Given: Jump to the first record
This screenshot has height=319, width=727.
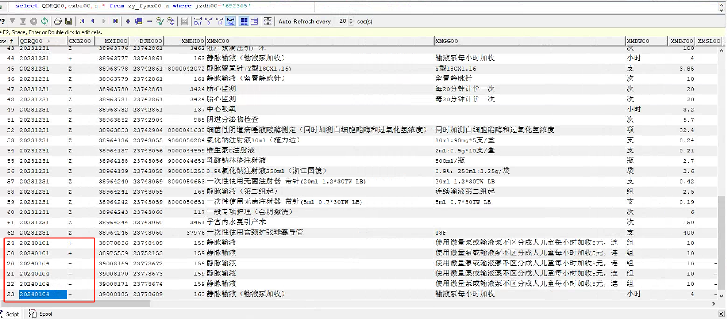Looking at the screenshot, I should pyautogui.click(x=82, y=21).
